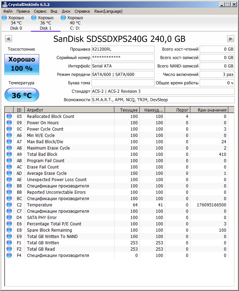This screenshot has width=239, height=291.
Task: Click the Буква тома empty field
Action: point(123,83)
